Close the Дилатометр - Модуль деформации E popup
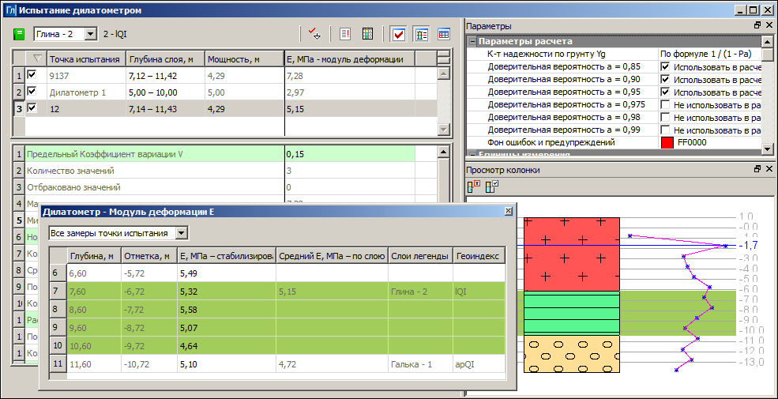The height and width of the screenshot is (399, 778). (x=508, y=211)
